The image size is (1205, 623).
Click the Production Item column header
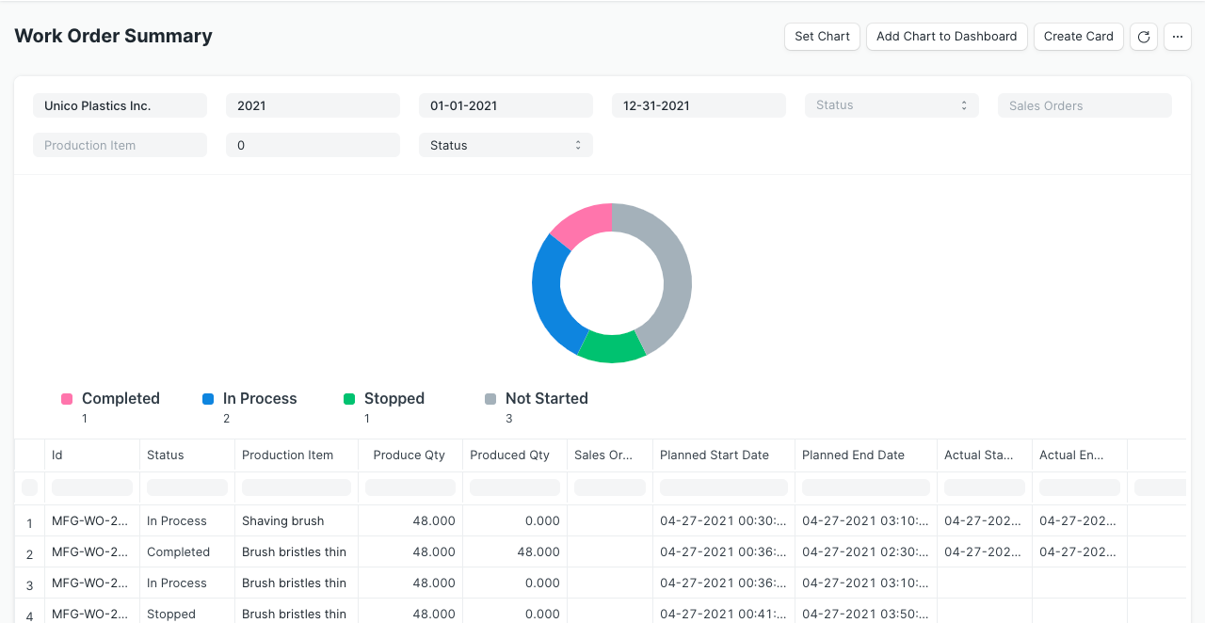pos(287,455)
